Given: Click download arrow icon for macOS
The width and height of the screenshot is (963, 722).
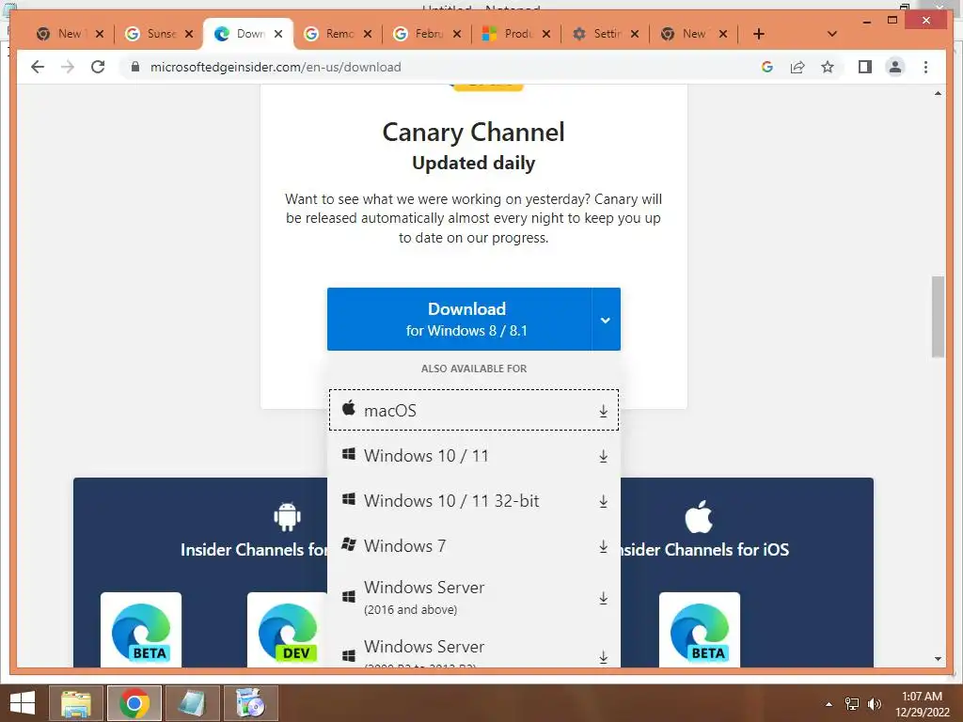Looking at the screenshot, I should (603, 411).
